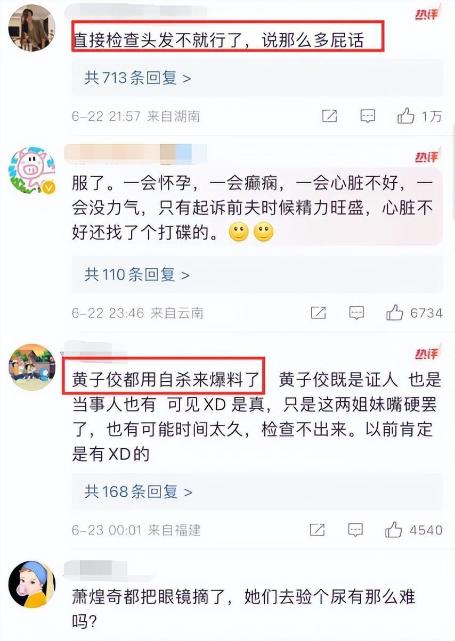Share the comment from 湖南
Image resolution: width=455 pixels, height=641 pixels.
[x=329, y=116]
